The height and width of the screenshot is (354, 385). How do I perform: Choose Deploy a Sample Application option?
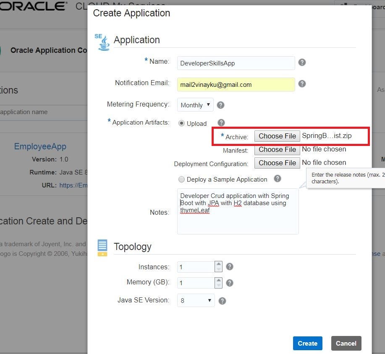181,179
